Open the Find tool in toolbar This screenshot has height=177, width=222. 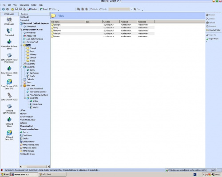pos(137,9)
